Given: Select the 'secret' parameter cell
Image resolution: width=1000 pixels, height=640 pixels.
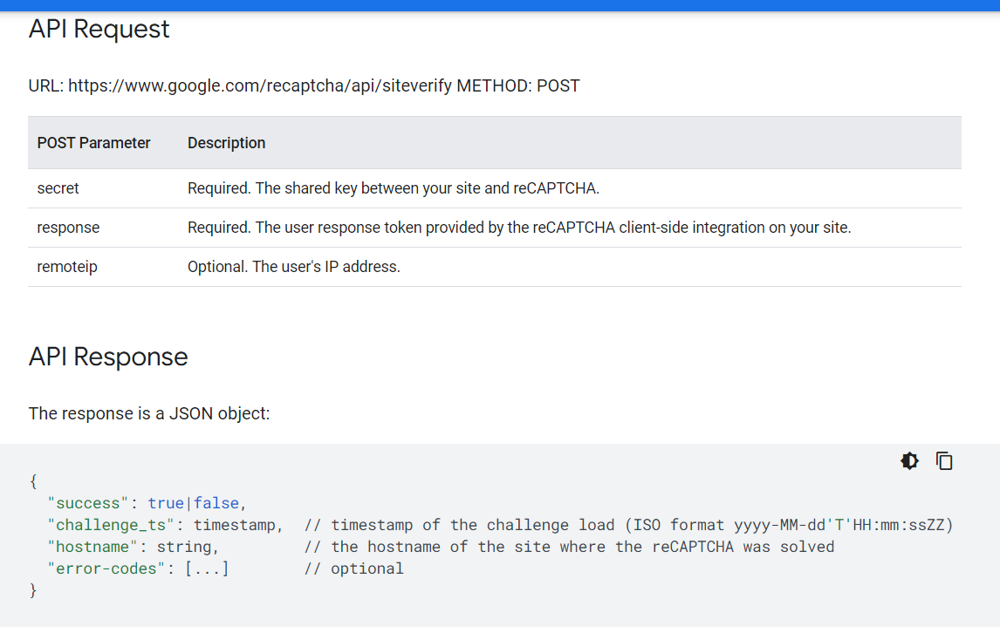Looking at the screenshot, I should [58, 188].
